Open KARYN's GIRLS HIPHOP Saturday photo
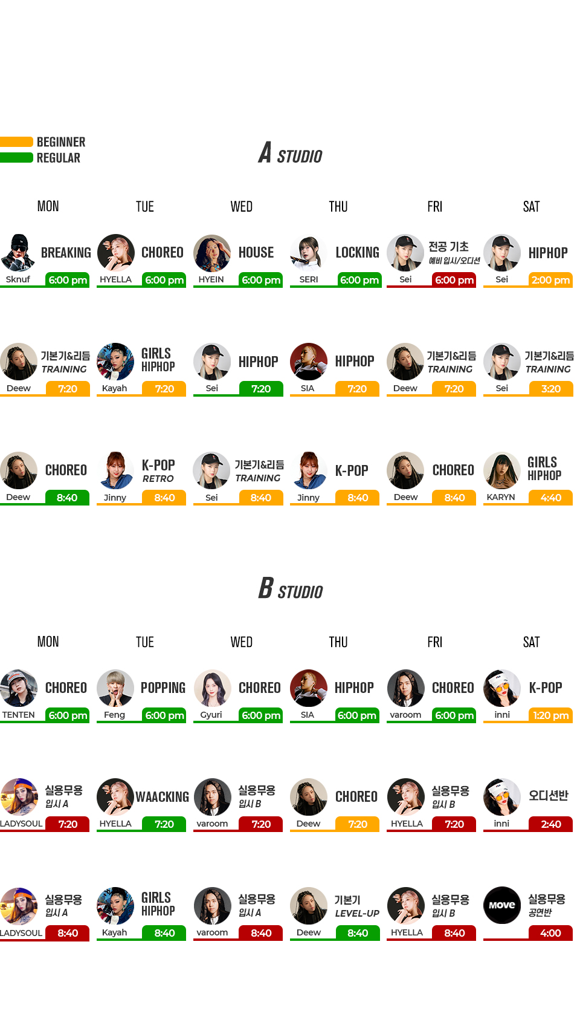The height and width of the screenshot is (1034, 580). (502, 470)
